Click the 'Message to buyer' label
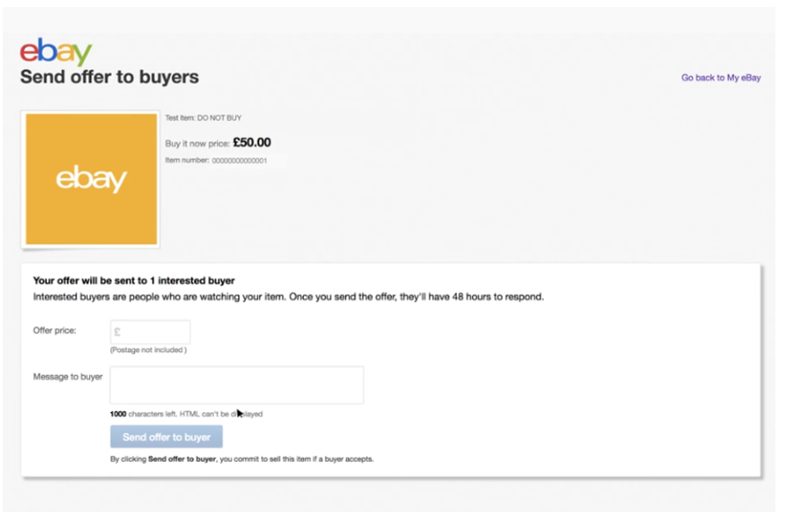The image size is (787, 512). click(68, 376)
